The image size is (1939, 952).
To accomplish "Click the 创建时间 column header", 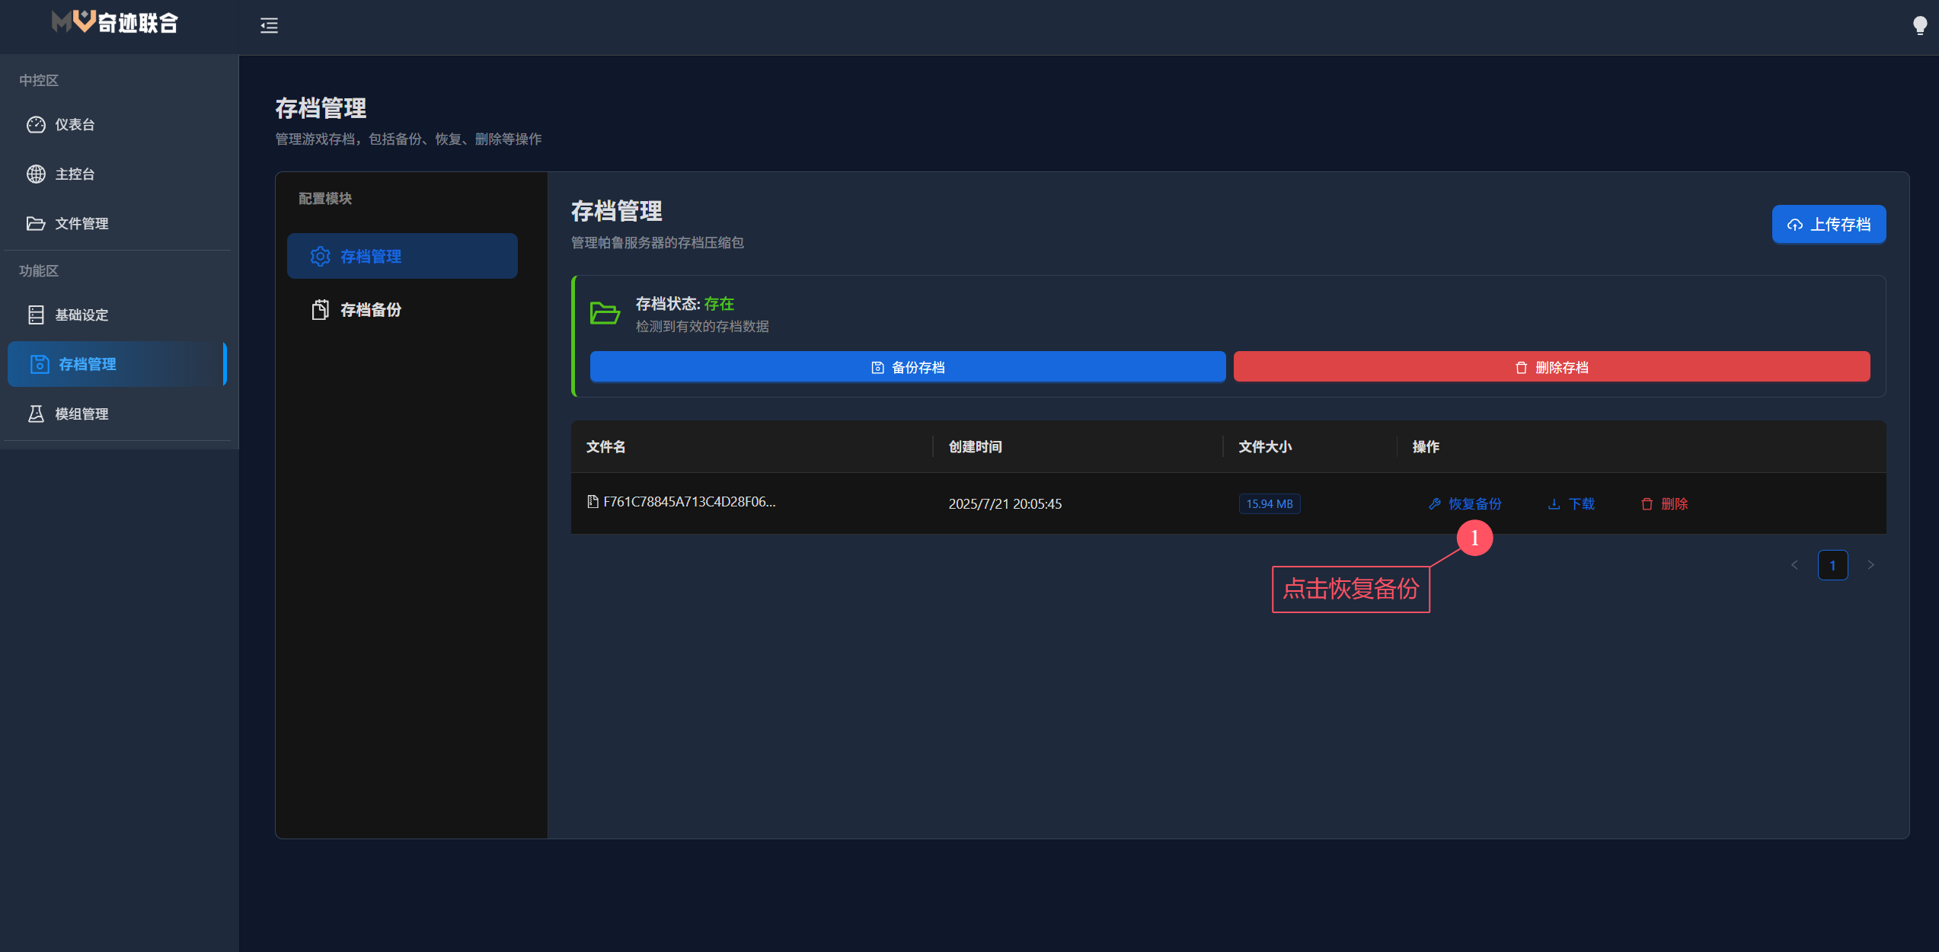I will (x=975, y=447).
